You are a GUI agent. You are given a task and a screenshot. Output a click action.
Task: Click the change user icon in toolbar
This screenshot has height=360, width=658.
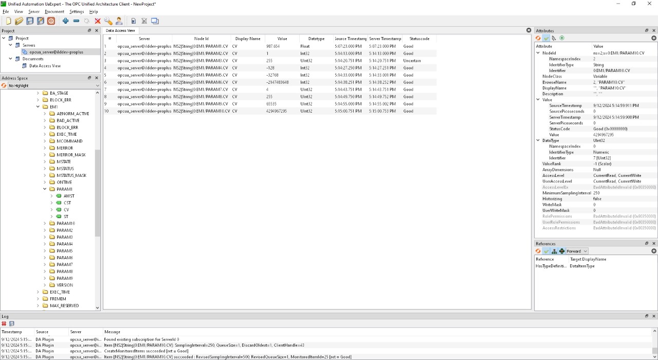point(119,21)
